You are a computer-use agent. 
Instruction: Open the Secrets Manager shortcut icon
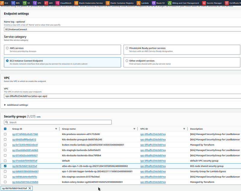click(204, 3)
